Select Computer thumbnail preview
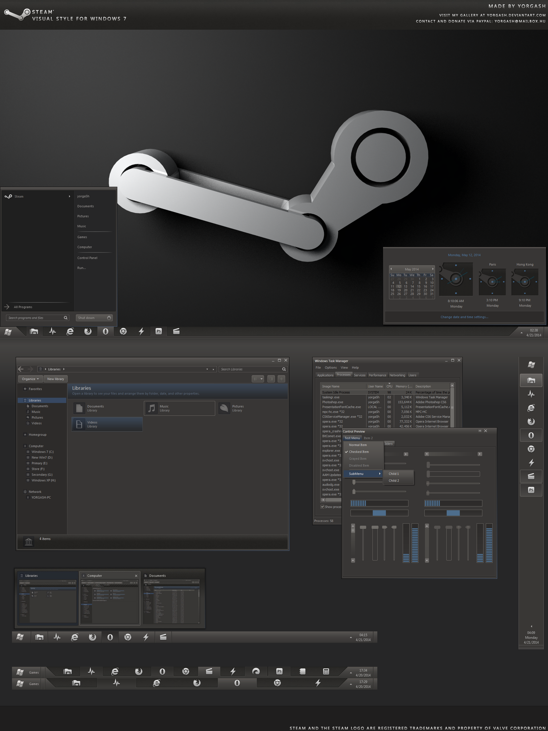The height and width of the screenshot is (731, 548). tap(110, 598)
